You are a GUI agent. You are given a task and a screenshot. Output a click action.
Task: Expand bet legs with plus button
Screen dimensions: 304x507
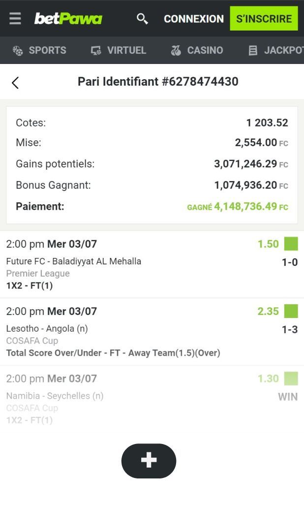149,461
